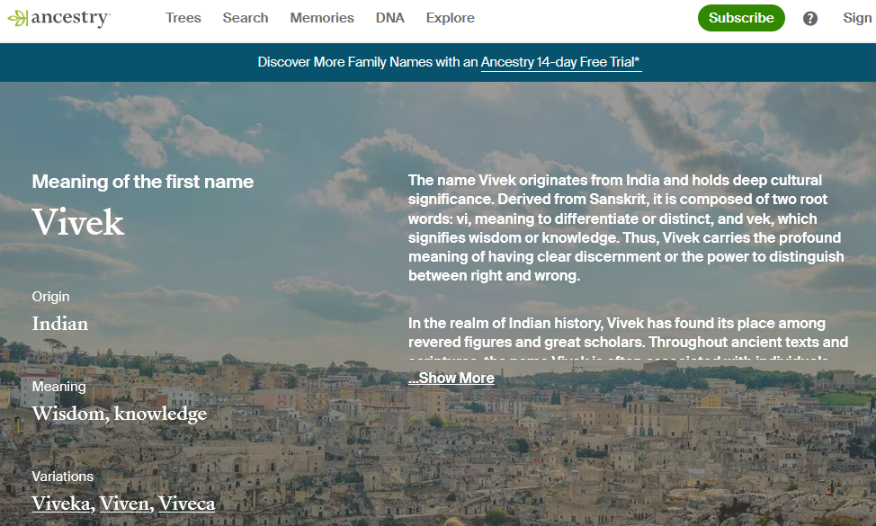Click the paragraph about Sanskrit root words

(x=625, y=228)
